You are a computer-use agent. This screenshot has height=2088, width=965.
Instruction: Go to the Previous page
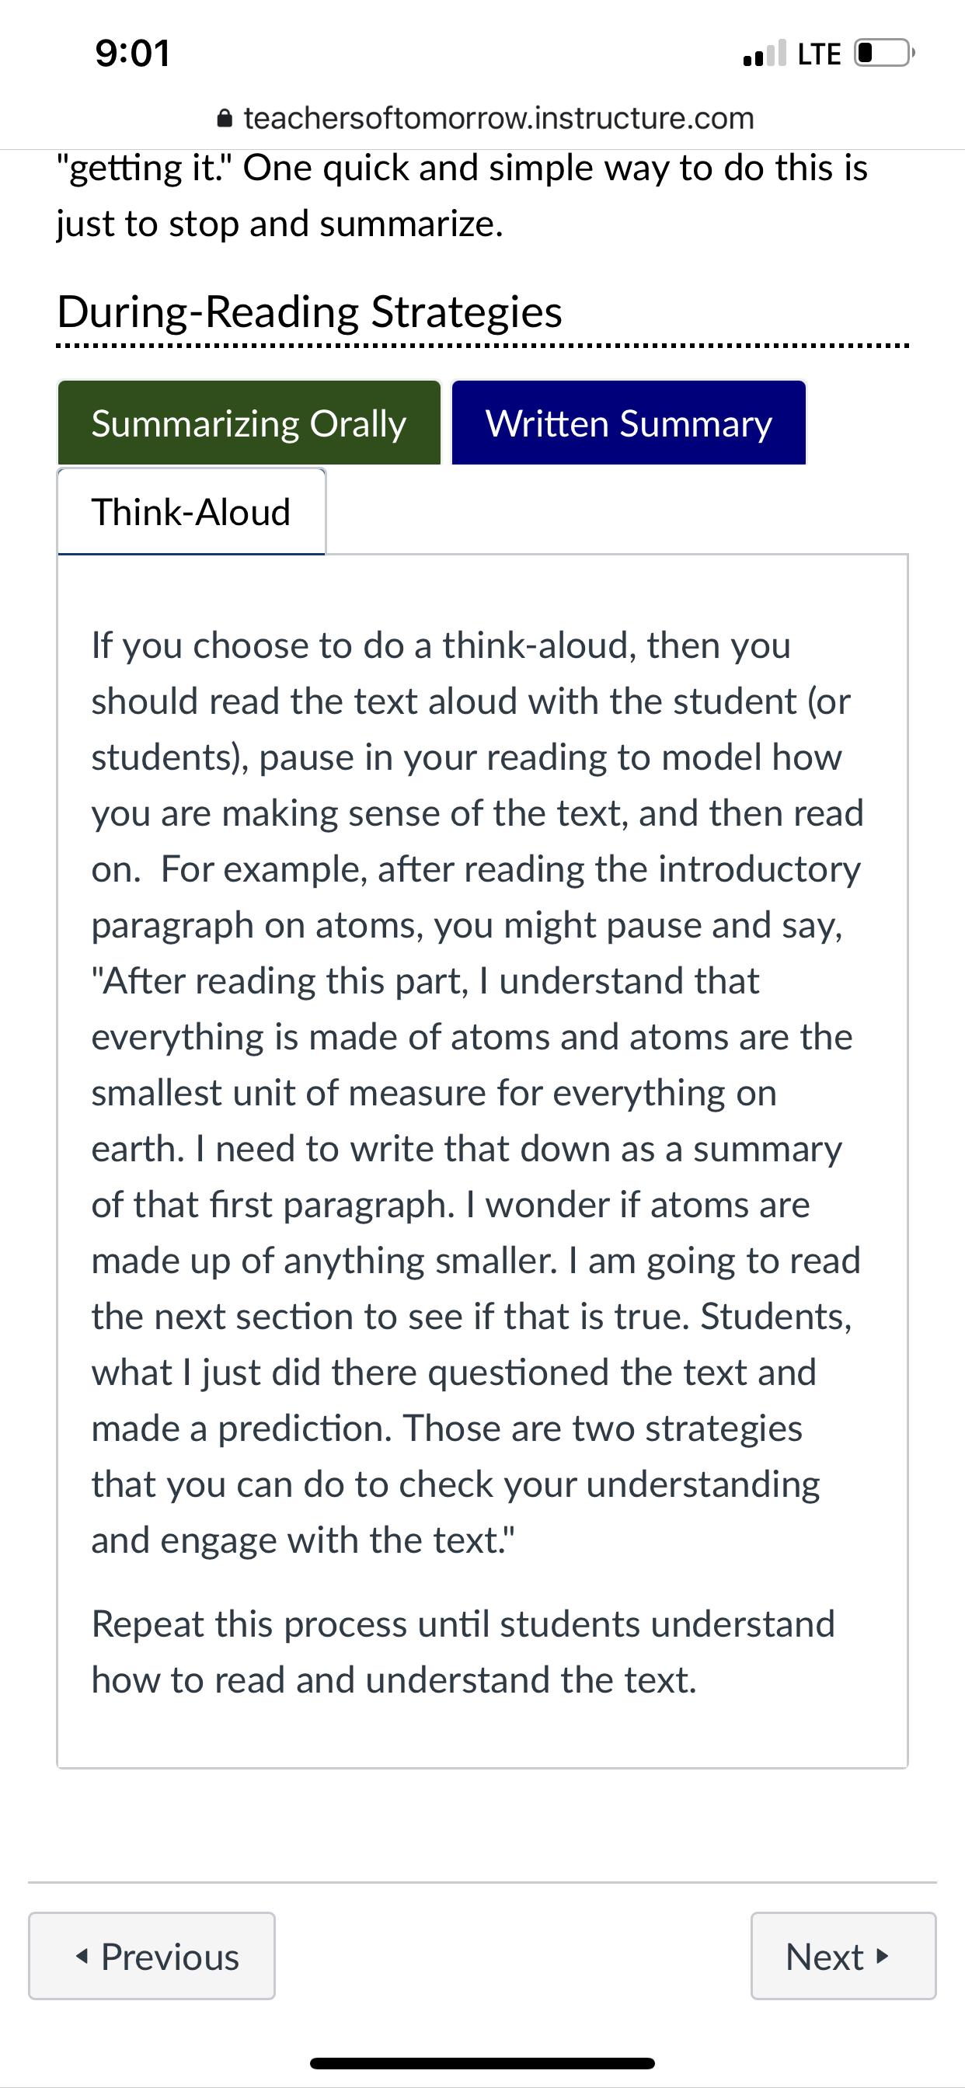152,1956
